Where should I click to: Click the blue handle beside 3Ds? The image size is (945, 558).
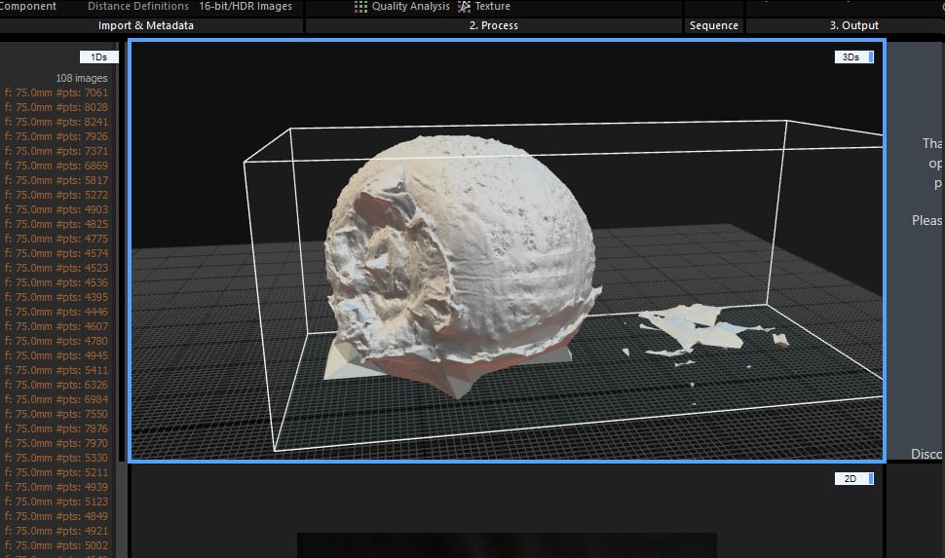tap(871, 56)
